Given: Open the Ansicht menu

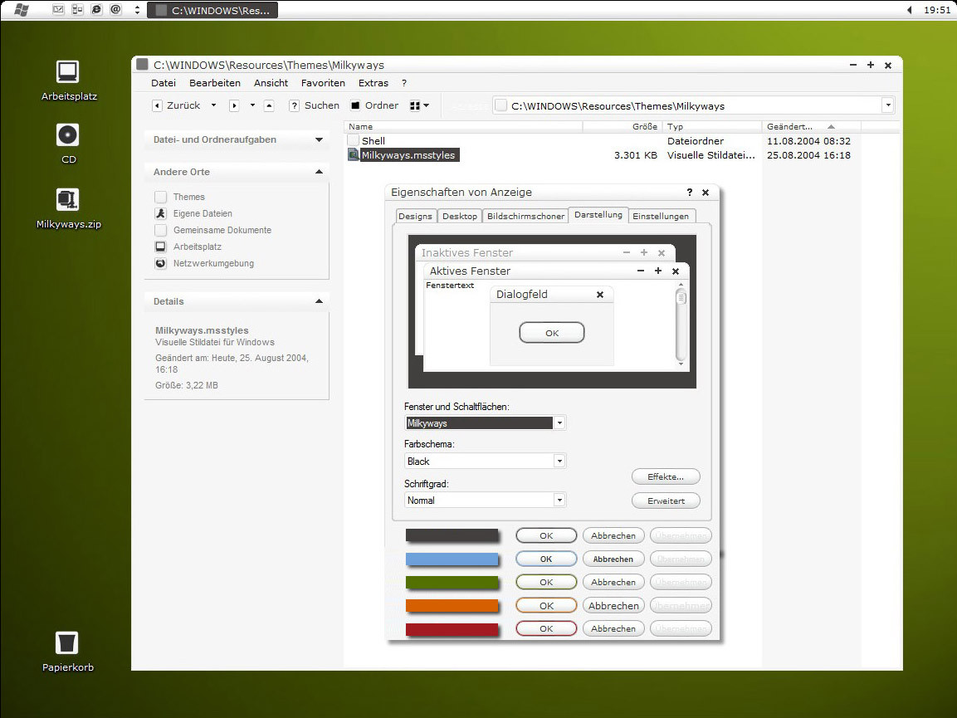Looking at the screenshot, I should point(271,83).
